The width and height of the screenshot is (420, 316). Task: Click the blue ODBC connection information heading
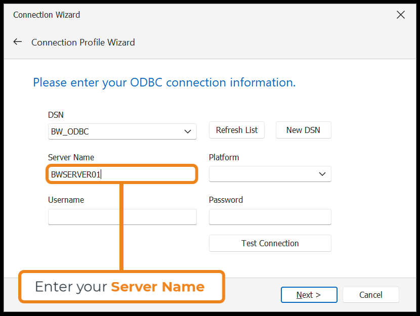pos(164,82)
